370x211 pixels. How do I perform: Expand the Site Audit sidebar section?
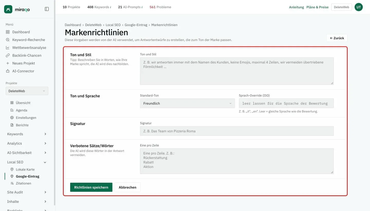click(27, 192)
